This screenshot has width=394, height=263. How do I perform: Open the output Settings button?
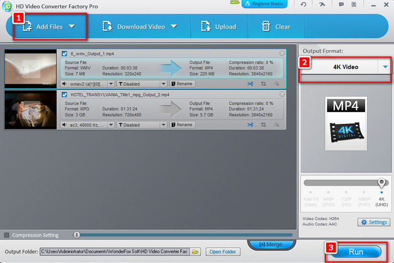(x=374, y=222)
